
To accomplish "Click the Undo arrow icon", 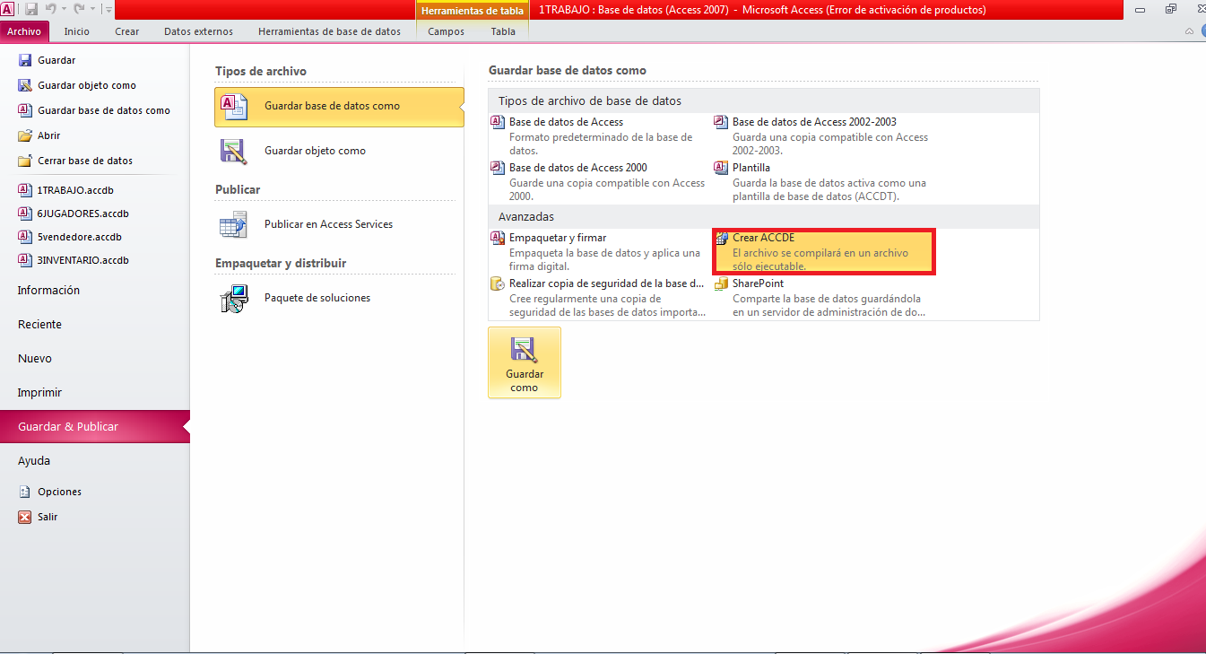I will 50,8.
